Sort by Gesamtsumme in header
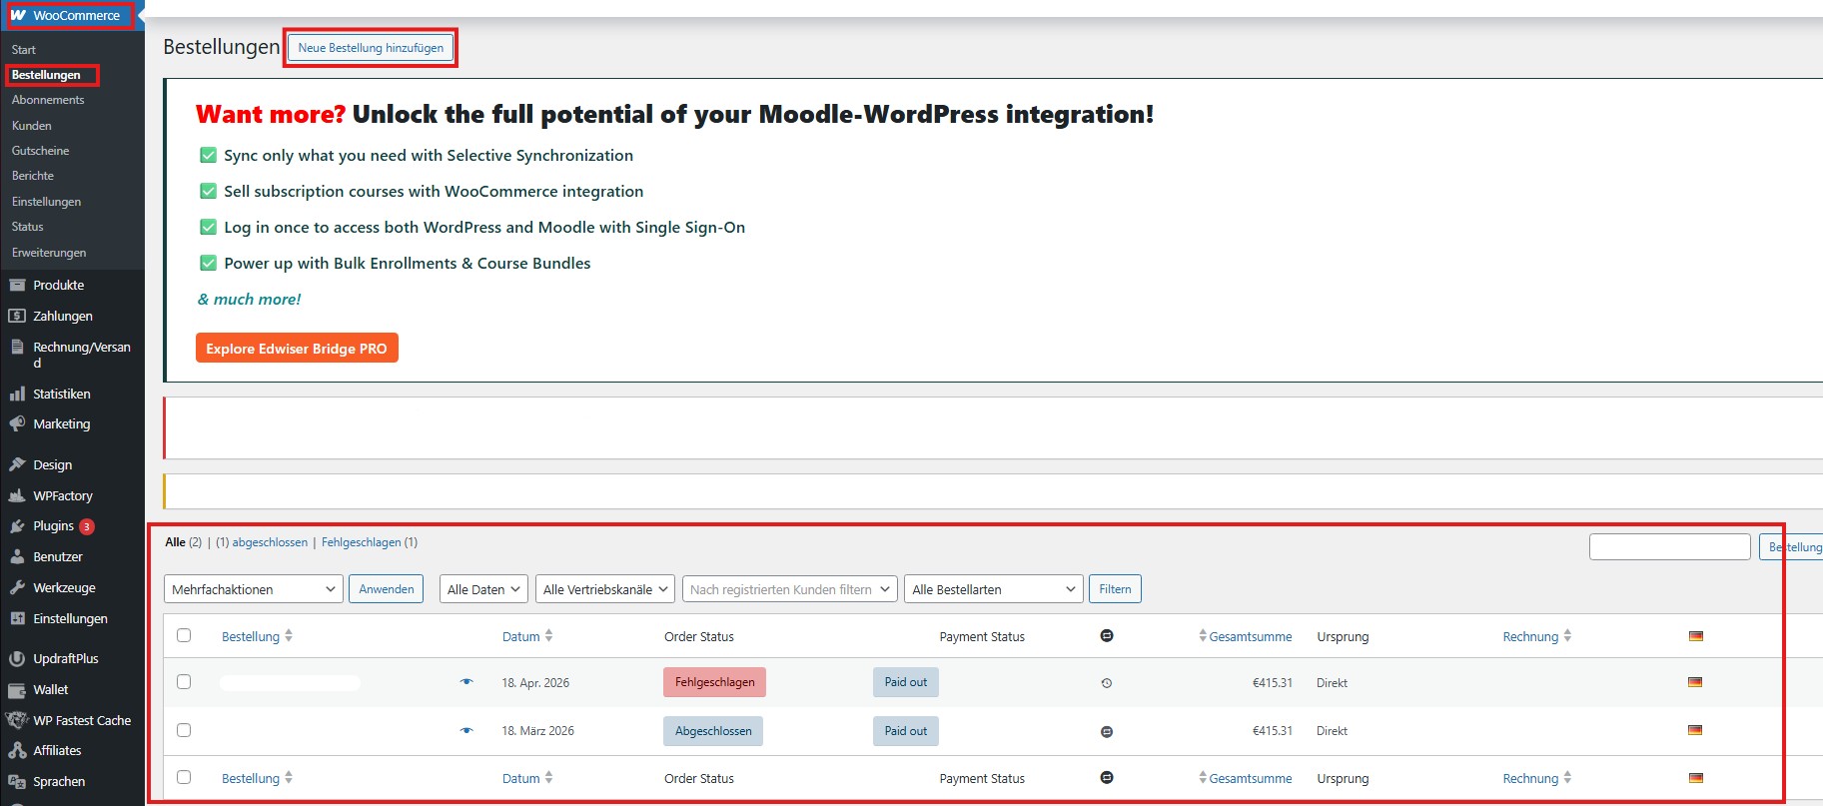The width and height of the screenshot is (1823, 806). pyautogui.click(x=1245, y=636)
